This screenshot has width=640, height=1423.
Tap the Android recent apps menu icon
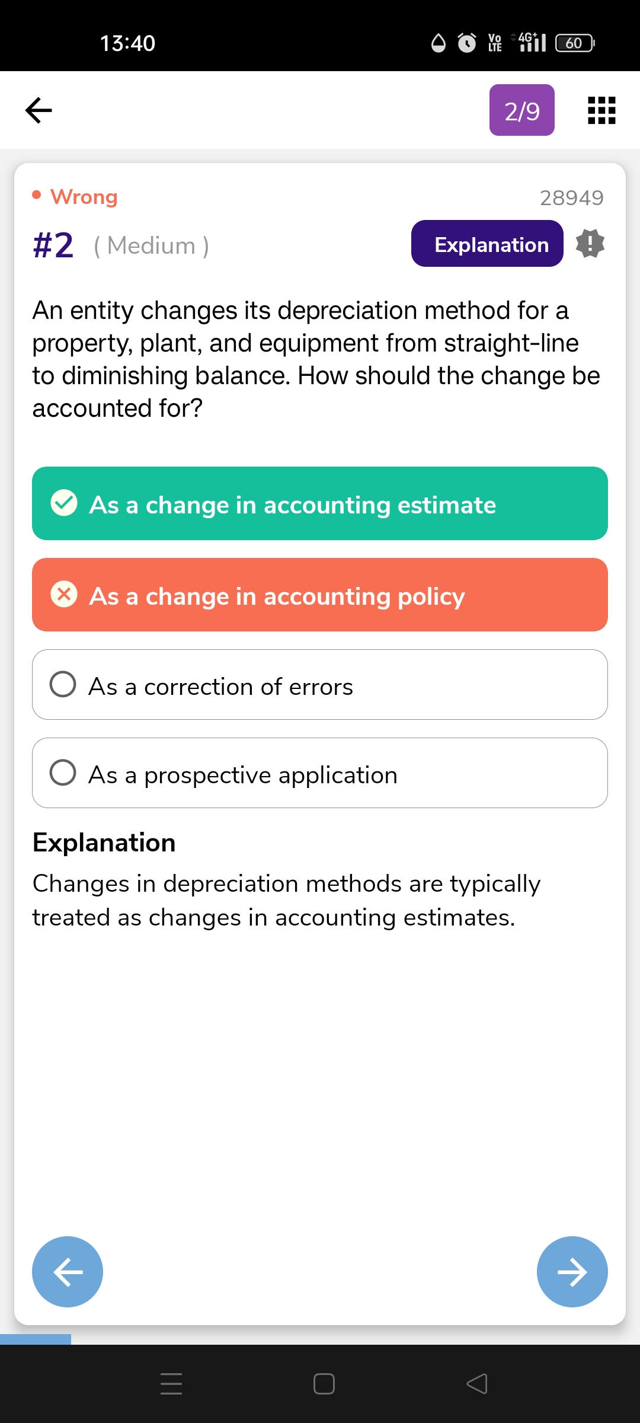pyautogui.click(x=171, y=1383)
